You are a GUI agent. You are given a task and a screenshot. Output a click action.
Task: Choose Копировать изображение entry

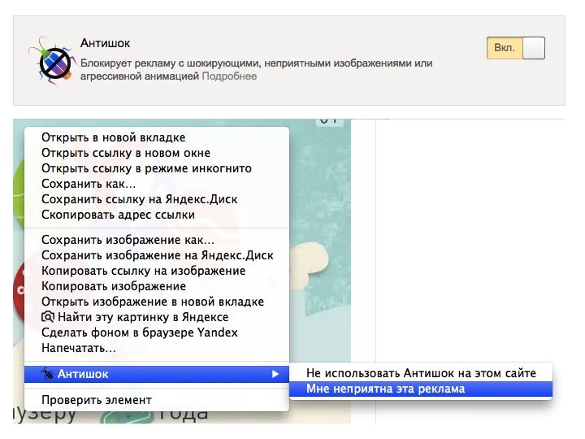coord(157,286)
